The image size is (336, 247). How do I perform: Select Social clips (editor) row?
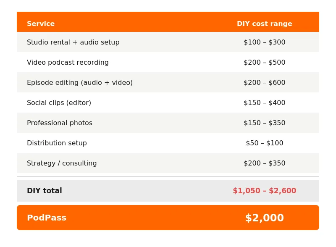[x=59, y=102]
